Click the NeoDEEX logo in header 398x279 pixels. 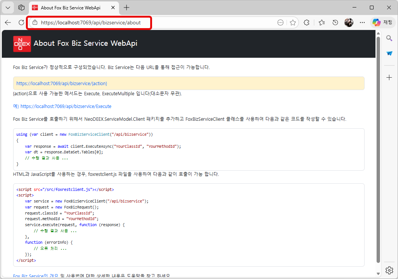tap(22, 44)
